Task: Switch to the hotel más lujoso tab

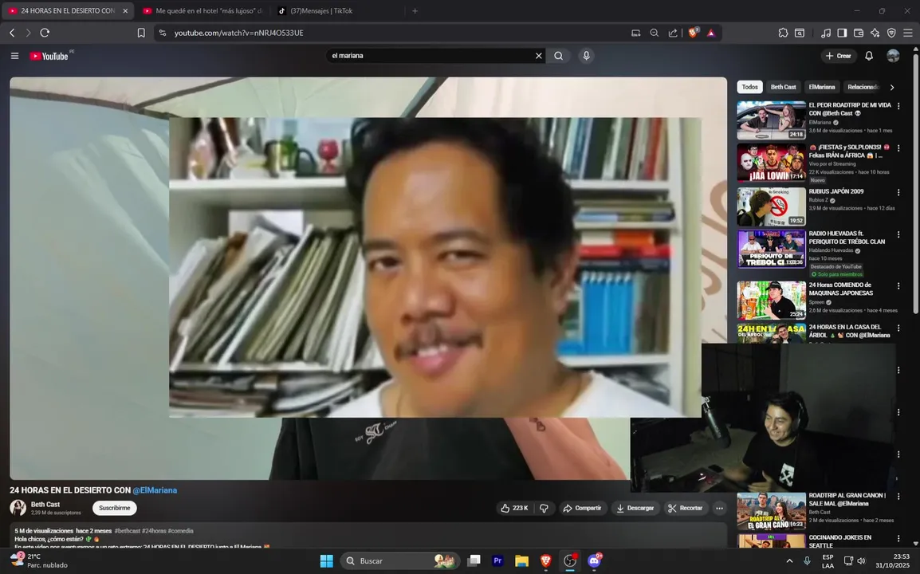Action: pyautogui.click(x=203, y=10)
